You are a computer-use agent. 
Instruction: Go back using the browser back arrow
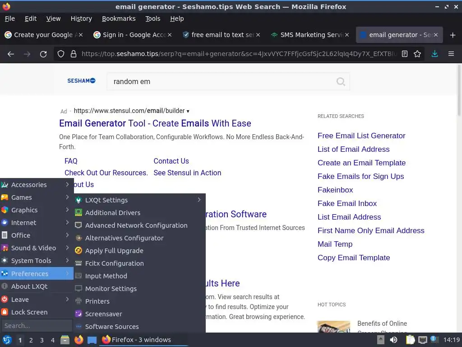11,54
